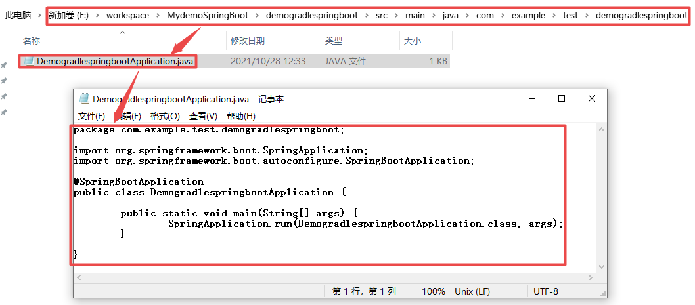Sort files by 名称 column header

[x=31, y=41]
